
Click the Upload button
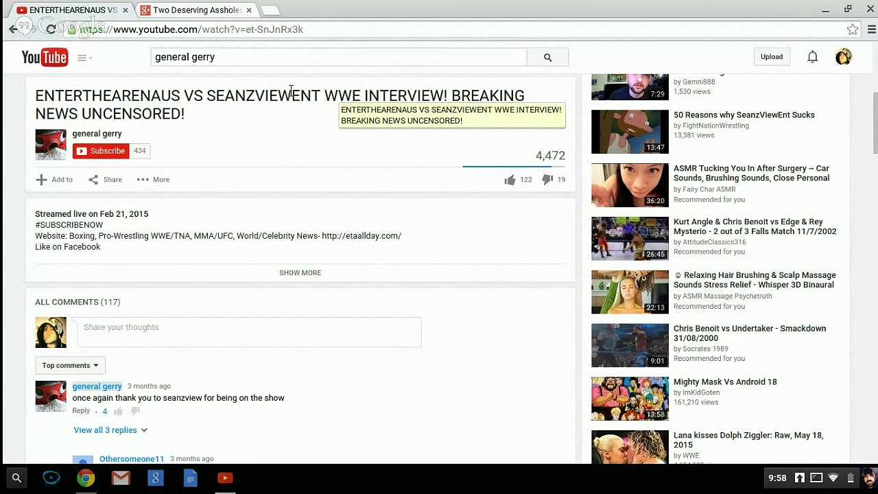(772, 57)
